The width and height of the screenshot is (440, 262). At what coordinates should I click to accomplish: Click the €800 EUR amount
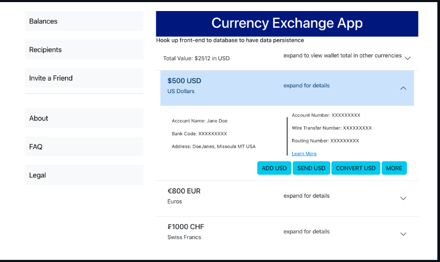(184, 191)
